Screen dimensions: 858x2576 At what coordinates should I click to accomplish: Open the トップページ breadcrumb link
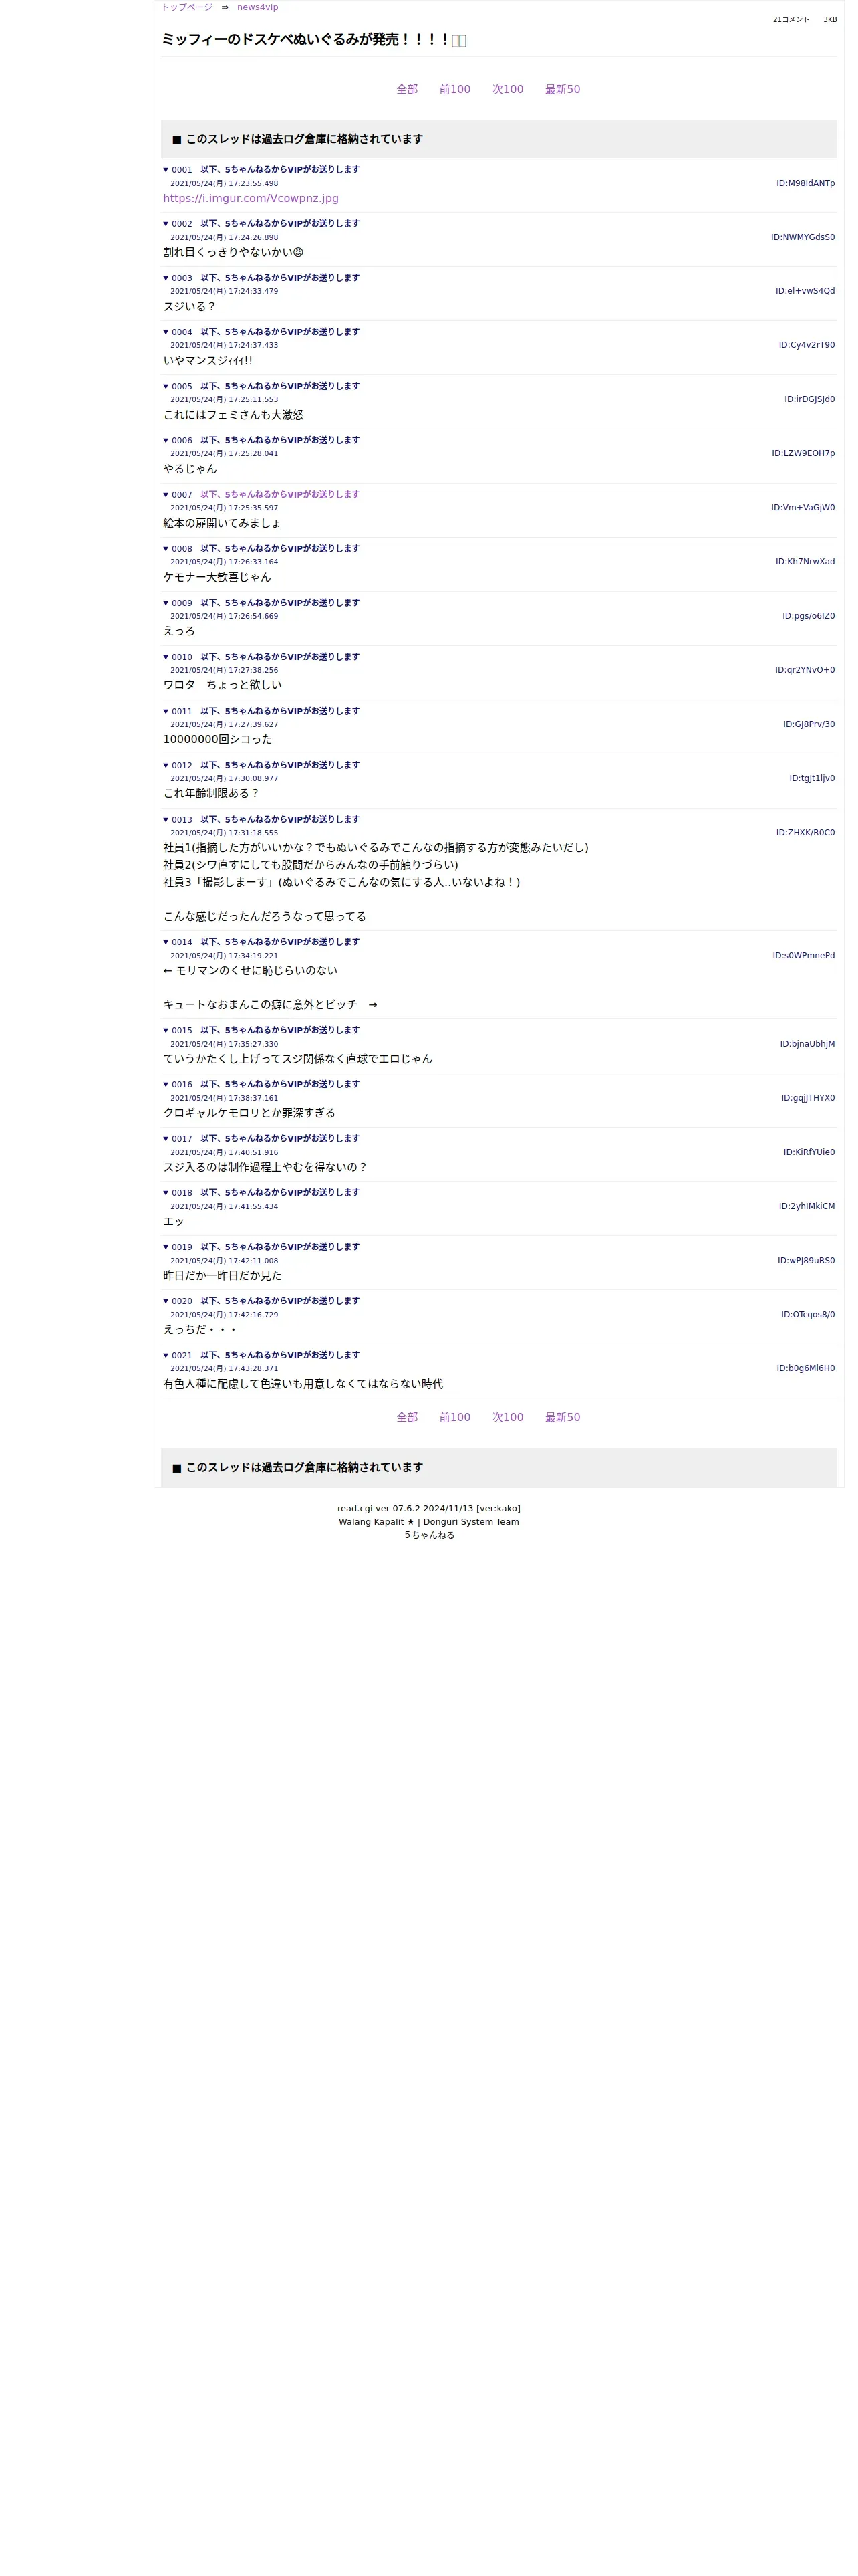click(187, 7)
